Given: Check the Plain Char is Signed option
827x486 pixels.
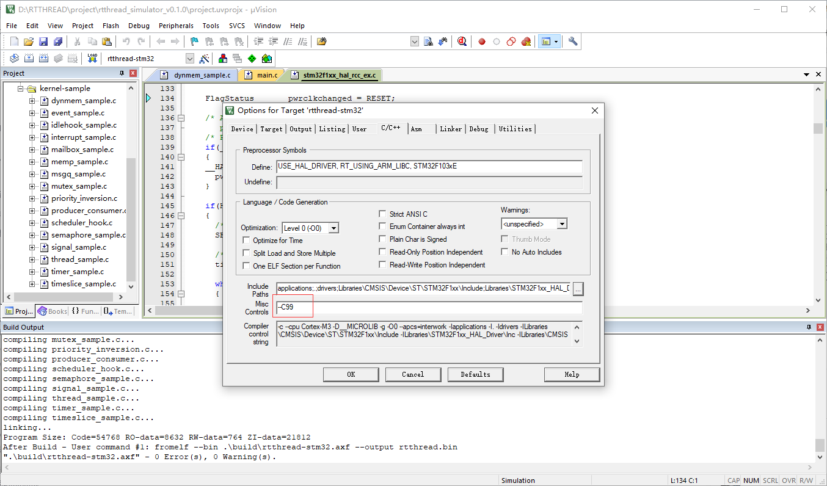Looking at the screenshot, I should [x=383, y=239].
